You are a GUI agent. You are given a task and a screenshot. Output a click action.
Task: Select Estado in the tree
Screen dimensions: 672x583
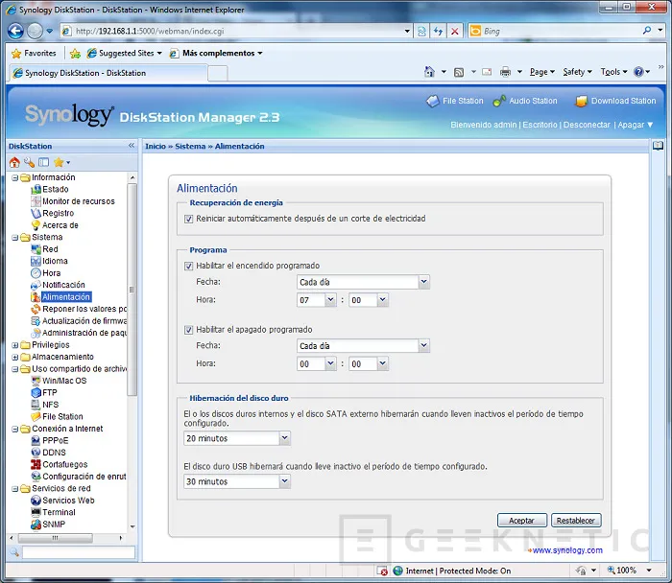(x=56, y=189)
